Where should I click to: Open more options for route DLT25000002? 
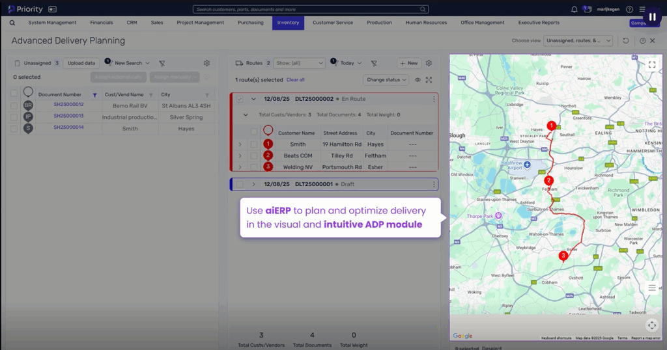click(x=434, y=99)
